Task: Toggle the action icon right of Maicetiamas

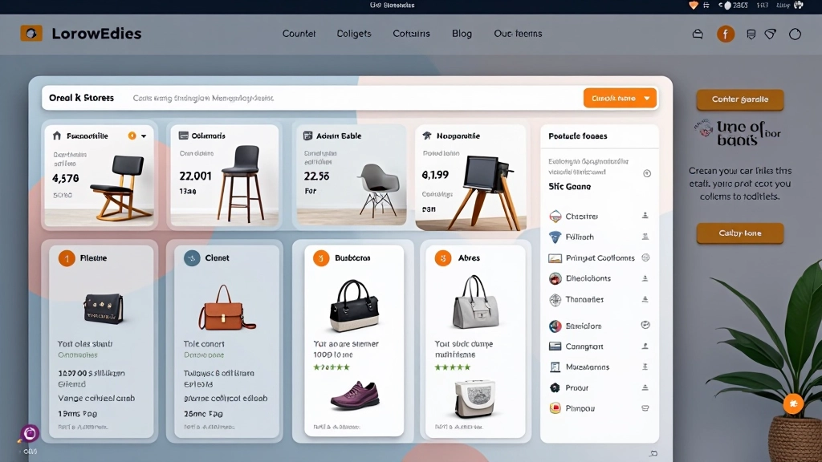Action: coord(645,367)
